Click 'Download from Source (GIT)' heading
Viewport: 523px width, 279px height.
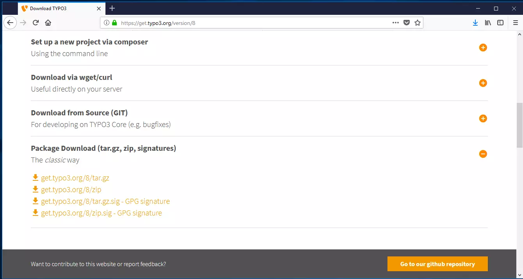(x=79, y=113)
